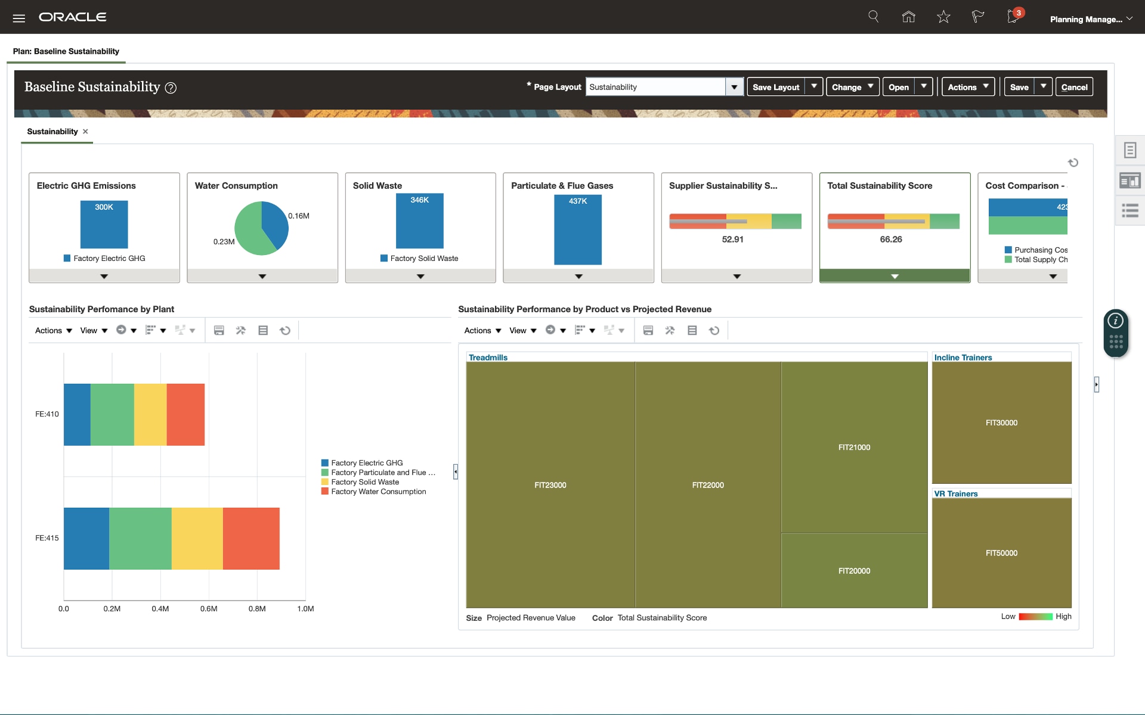
Task: Open the help icon beside Baseline Sustainability
Action: (171, 88)
